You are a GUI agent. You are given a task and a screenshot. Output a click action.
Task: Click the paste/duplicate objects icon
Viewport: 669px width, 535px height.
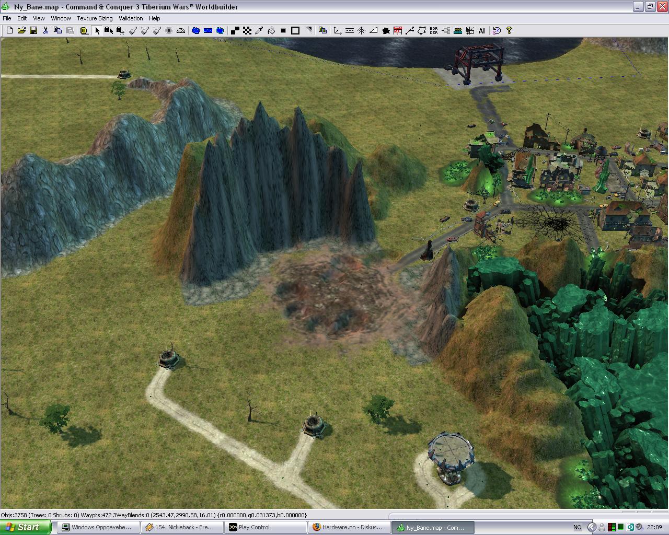(322, 31)
